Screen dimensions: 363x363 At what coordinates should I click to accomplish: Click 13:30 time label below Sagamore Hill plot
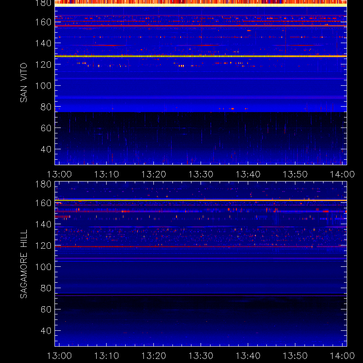tap(201, 356)
